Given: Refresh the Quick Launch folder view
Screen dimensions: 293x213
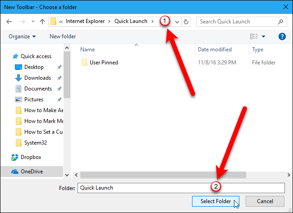Looking at the screenshot, I should [x=187, y=22].
